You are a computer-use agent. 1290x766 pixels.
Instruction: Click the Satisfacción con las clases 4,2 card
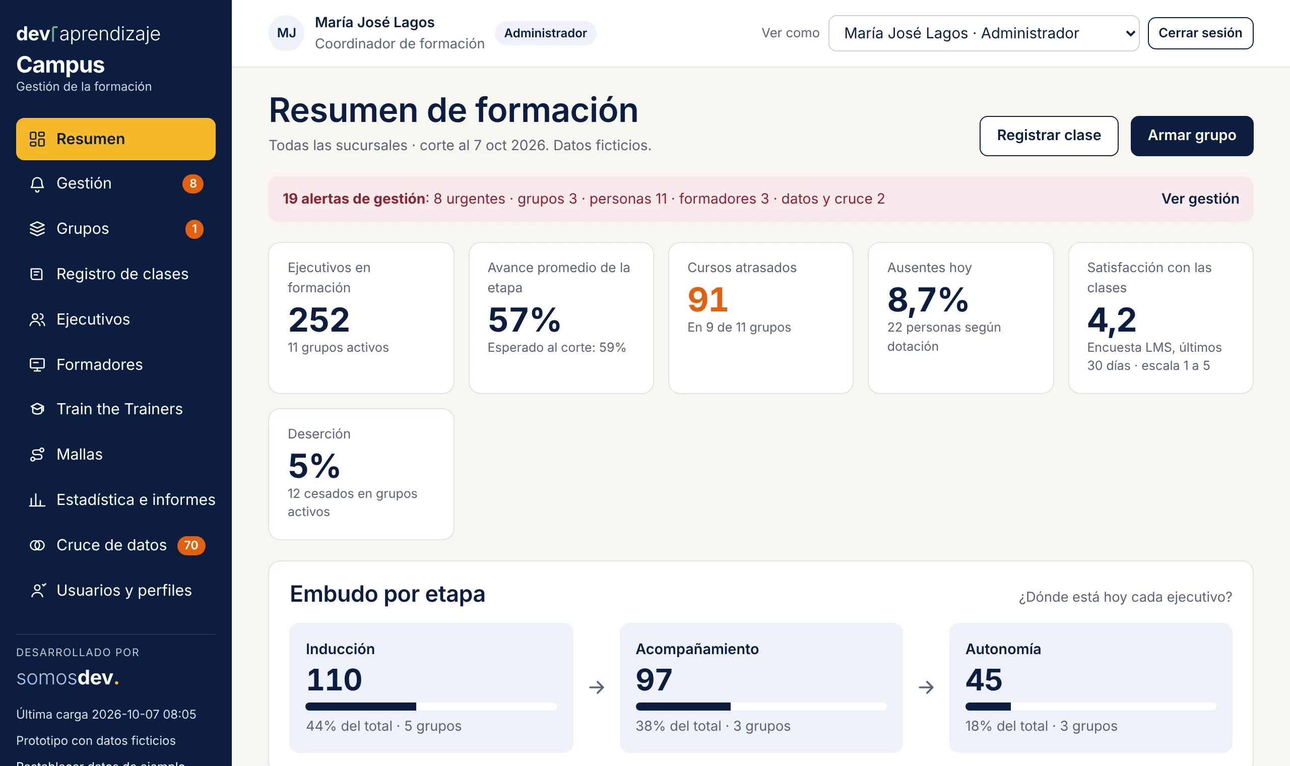point(1160,318)
